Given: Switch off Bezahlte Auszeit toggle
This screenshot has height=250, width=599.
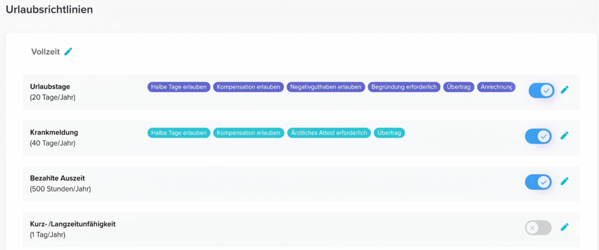Looking at the screenshot, I should pos(539,182).
